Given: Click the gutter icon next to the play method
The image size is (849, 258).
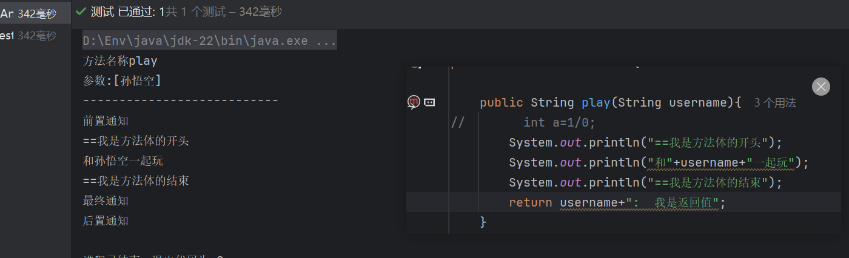Looking at the screenshot, I should 430,102.
